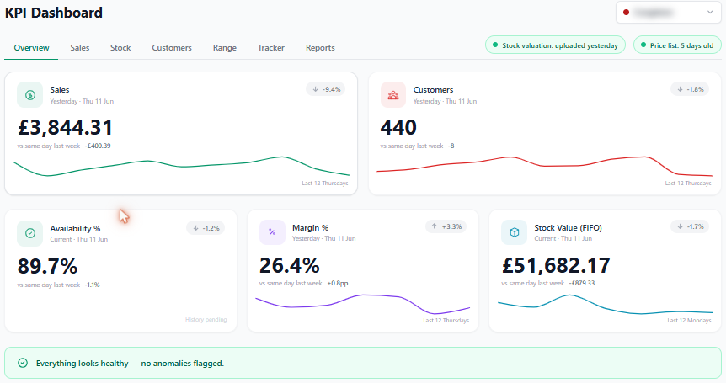Switch to the Range tab
This screenshot has width=726, height=383.
tap(225, 48)
